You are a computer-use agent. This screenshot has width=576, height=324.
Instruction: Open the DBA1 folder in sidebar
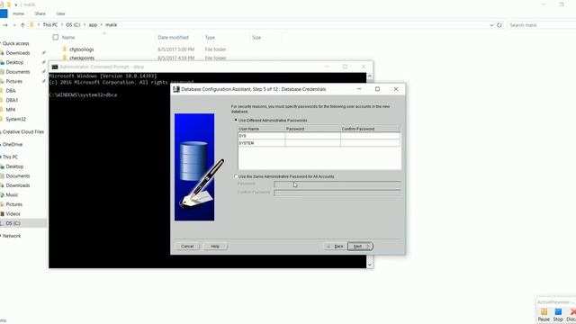(x=12, y=100)
